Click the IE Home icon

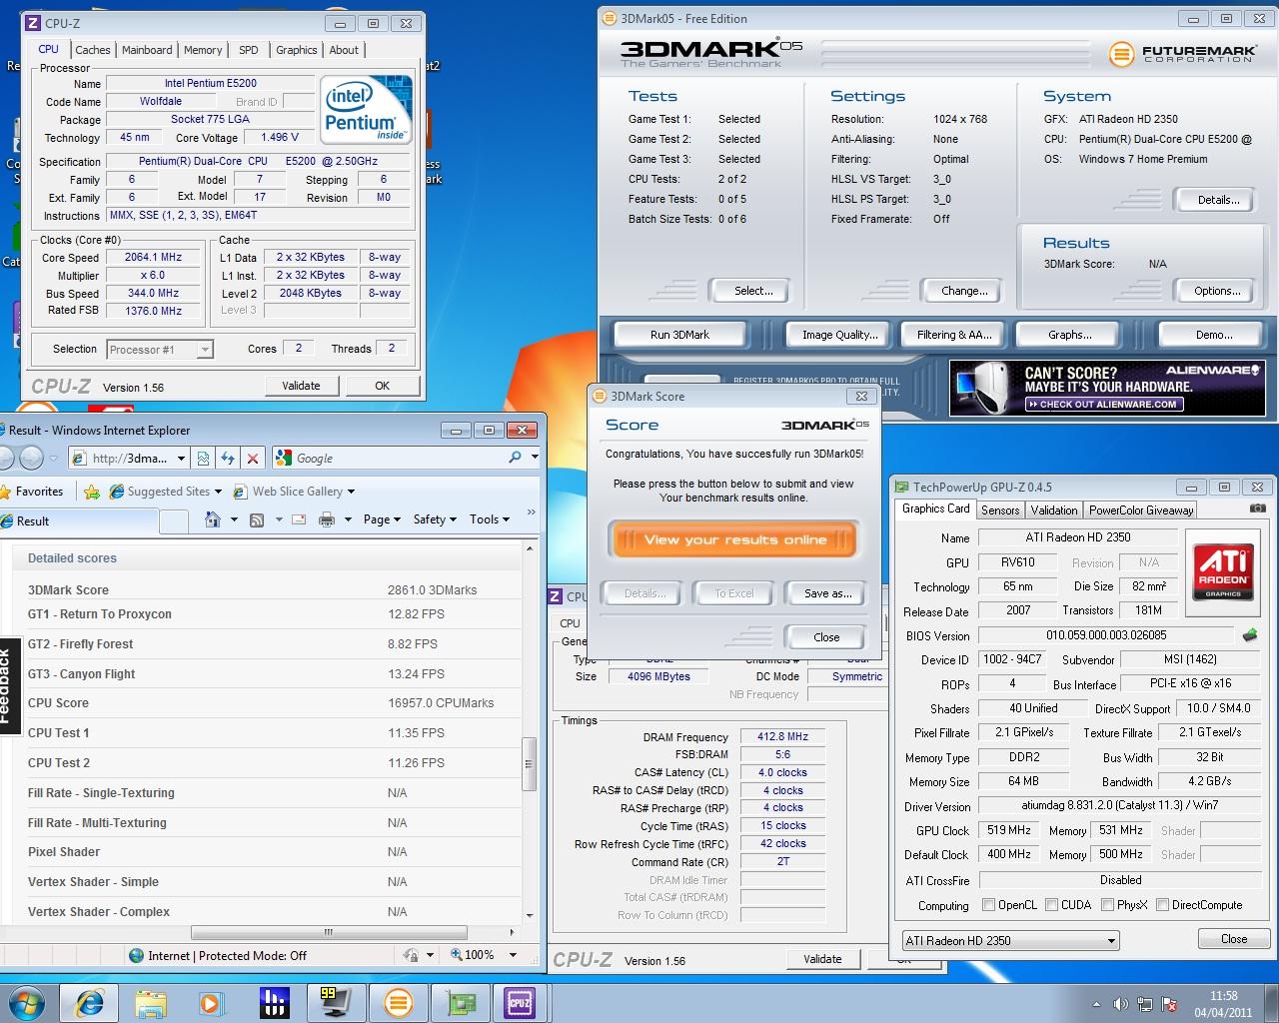(212, 519)
